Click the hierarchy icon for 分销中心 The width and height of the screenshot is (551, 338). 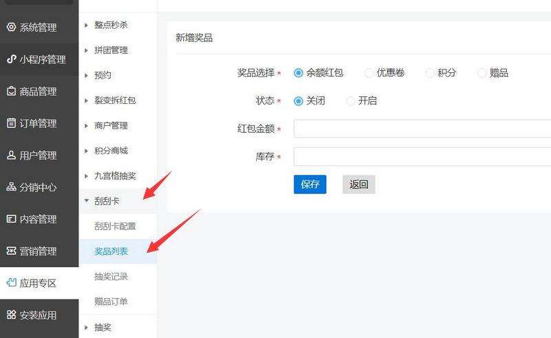click(x=11, y=187)
